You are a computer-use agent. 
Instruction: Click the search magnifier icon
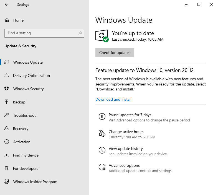[80, 33]
